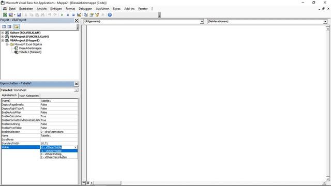Click the StandardWidth value 10,71

pos(59,144)
